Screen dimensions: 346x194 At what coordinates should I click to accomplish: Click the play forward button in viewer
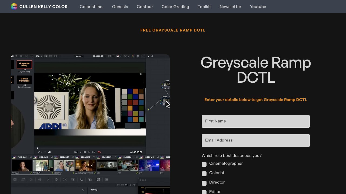[89, 152]
